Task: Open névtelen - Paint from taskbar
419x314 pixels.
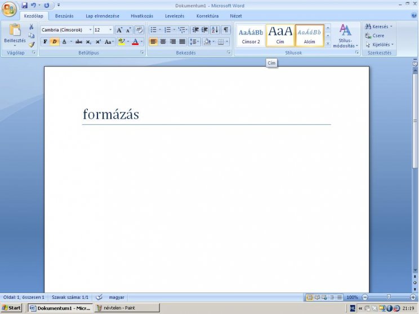Action: 127,308
